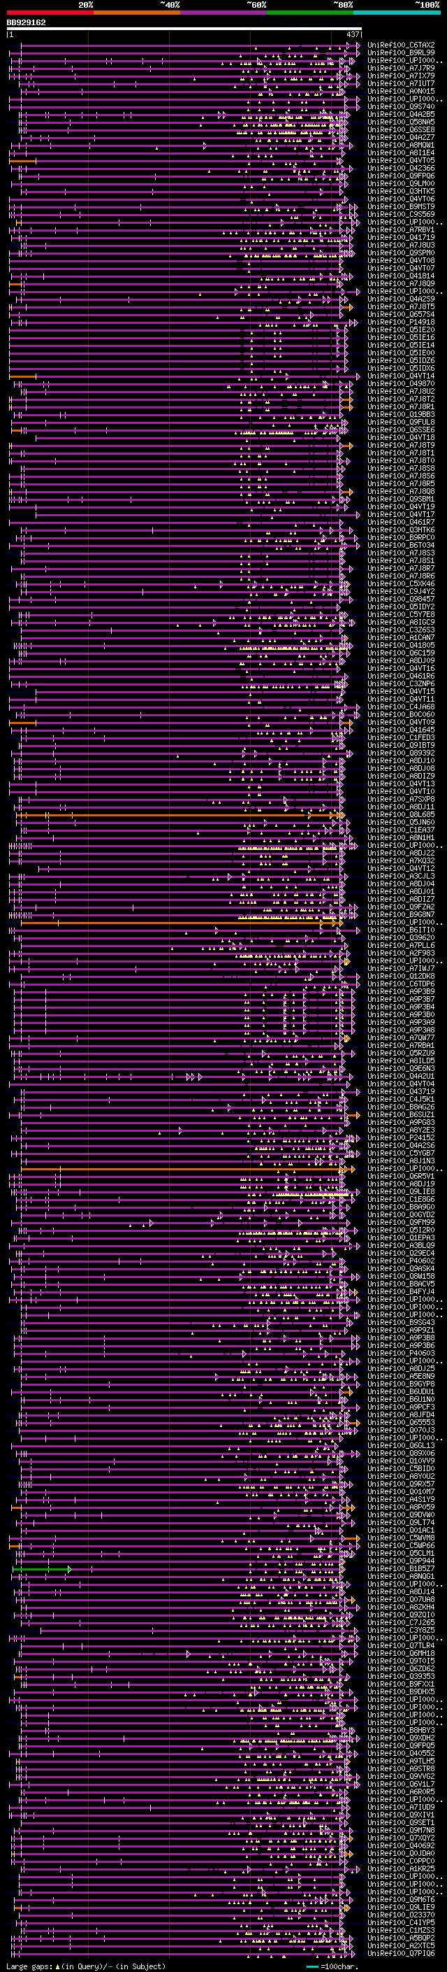
Task: Click subject name UniRef100_Q9XDH2
Action: point(401,1738)
